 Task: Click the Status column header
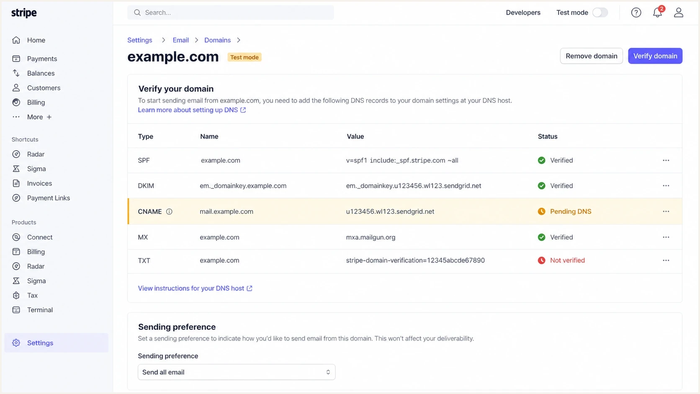point(548,136)
